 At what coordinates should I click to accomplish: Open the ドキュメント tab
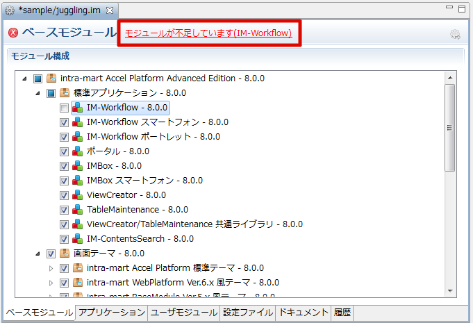(303, 313)
